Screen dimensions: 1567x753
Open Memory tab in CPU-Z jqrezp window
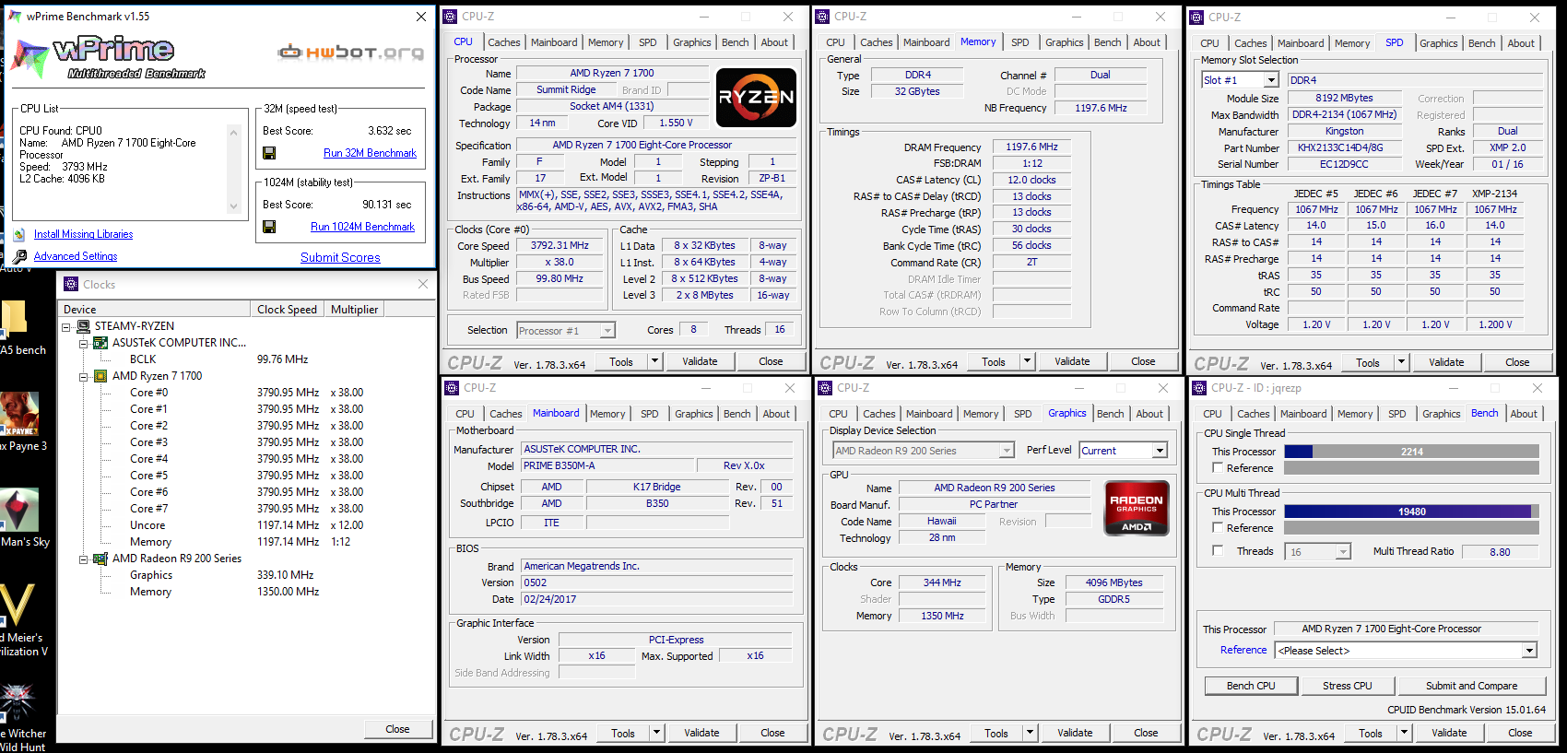pyautogui.click(x=1355, y=414)
